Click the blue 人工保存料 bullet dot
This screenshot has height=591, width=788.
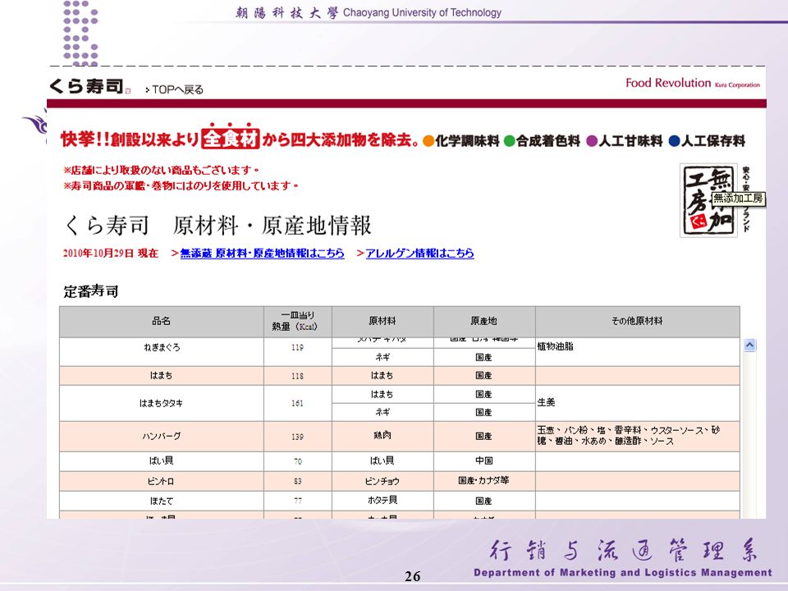pyautogui.click(x=674, y=141)
